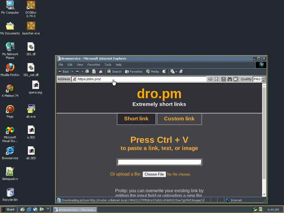Image resolution: width=284 pixels, height=213 pixels.
Task: Select ab.SED file icon
Action: [x=31, y=153]
